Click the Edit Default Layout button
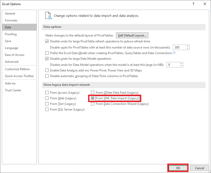 click(x=132, y=35)
